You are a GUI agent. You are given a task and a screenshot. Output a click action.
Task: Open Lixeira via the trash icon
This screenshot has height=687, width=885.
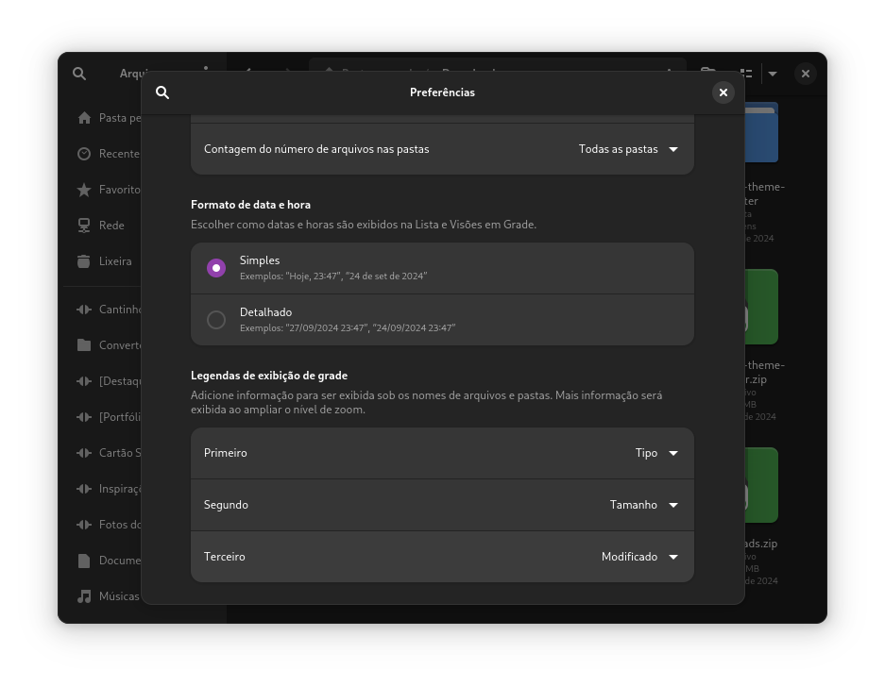pos(84,261)
